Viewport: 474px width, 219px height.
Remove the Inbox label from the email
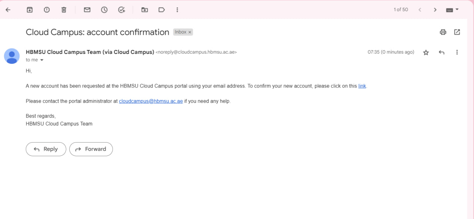coord(190,32)
